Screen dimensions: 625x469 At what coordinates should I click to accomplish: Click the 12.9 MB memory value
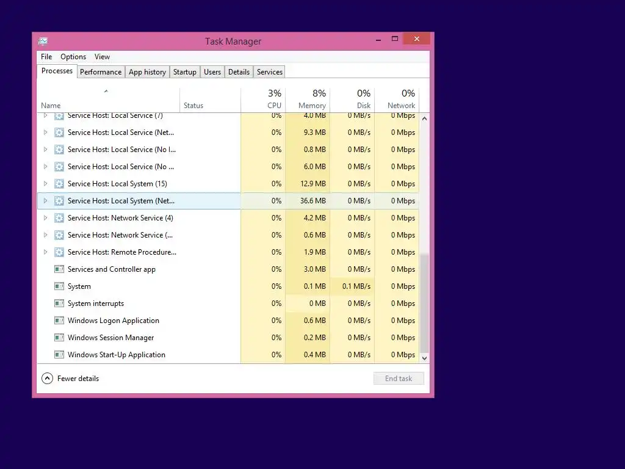313,184
